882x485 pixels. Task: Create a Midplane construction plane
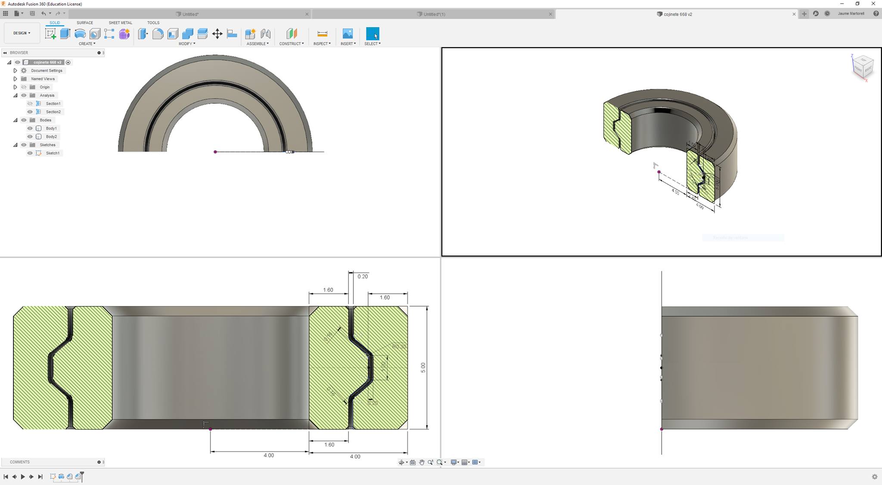click(x=292, y=34)
